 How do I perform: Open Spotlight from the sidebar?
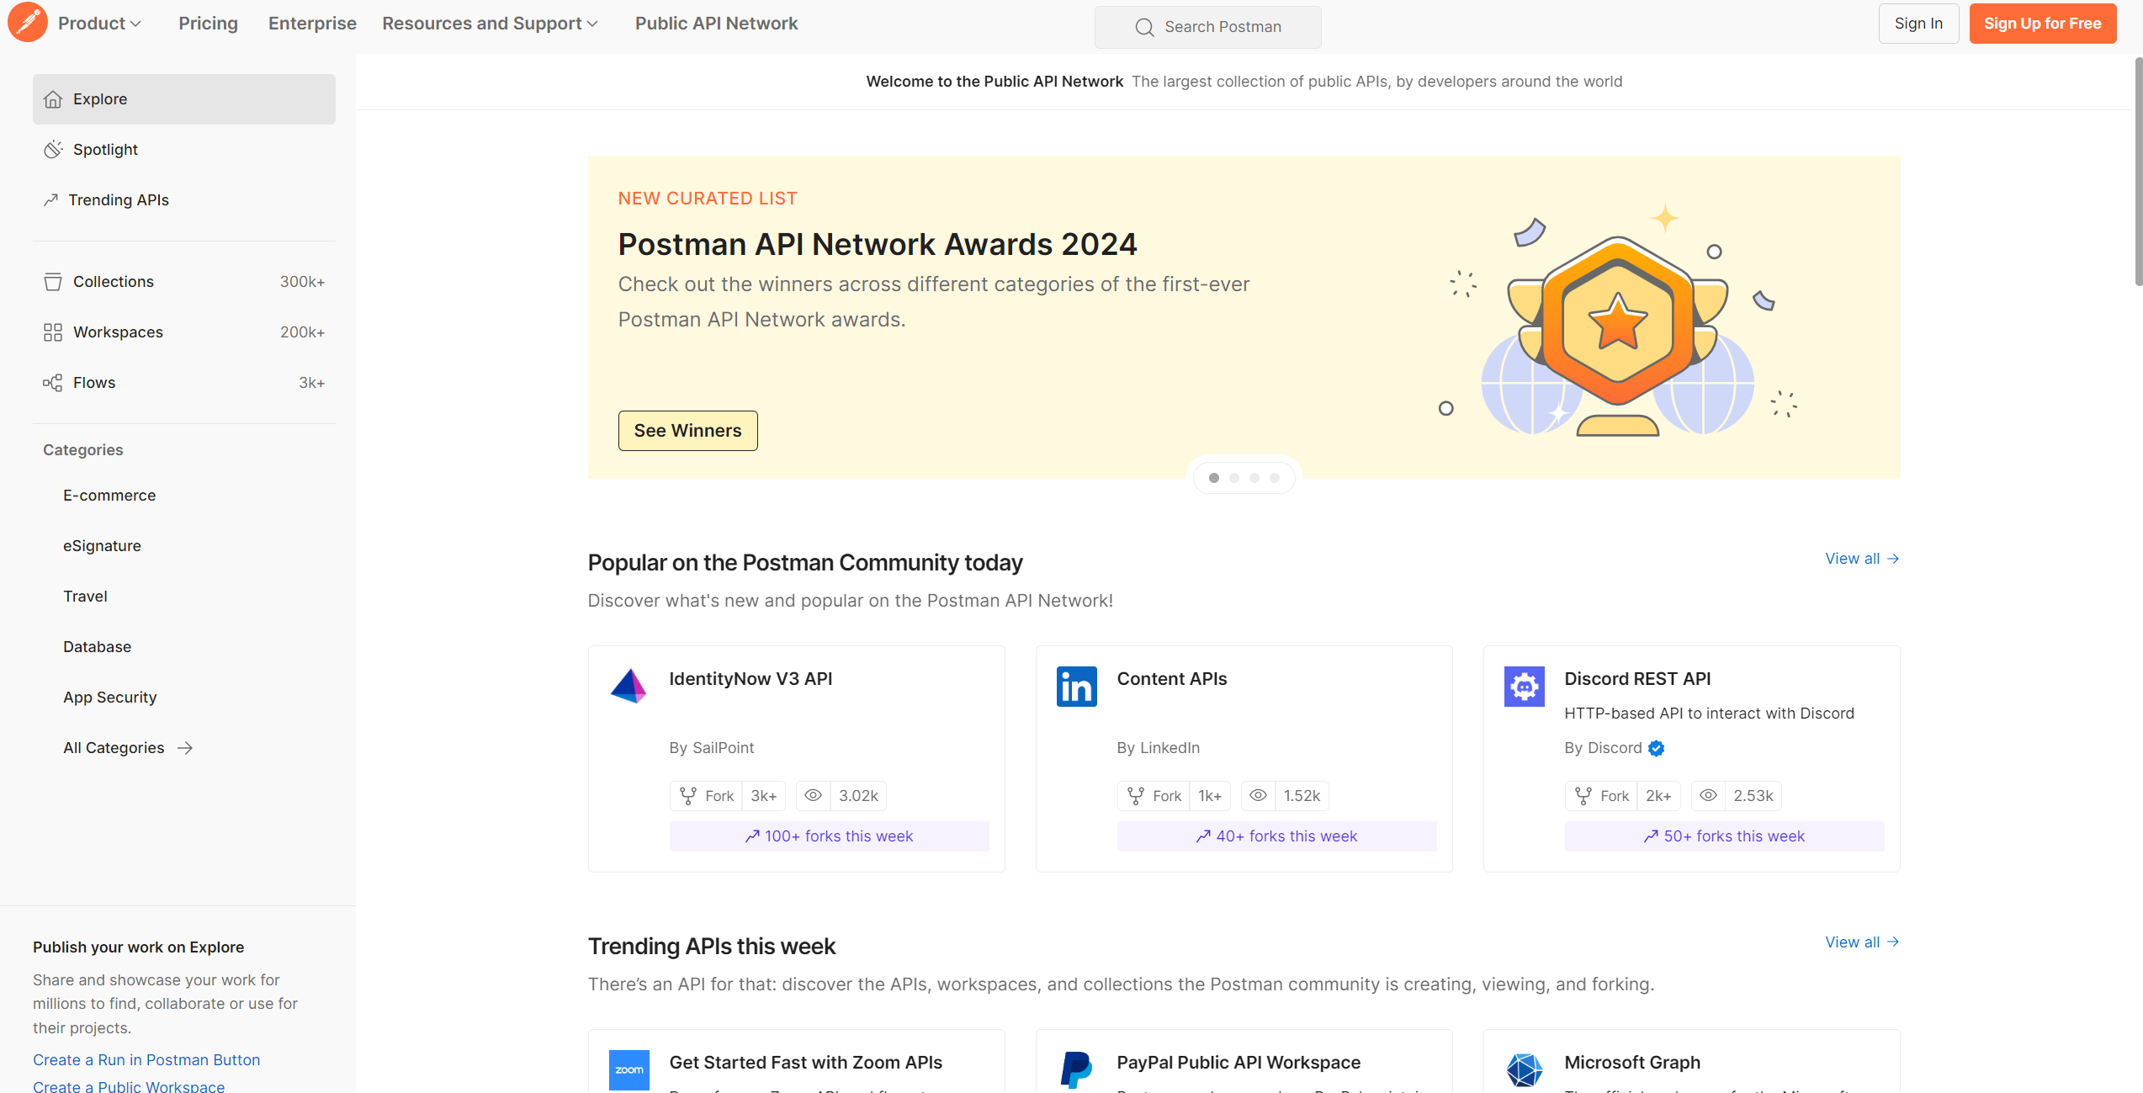click(x=105, y=150)
